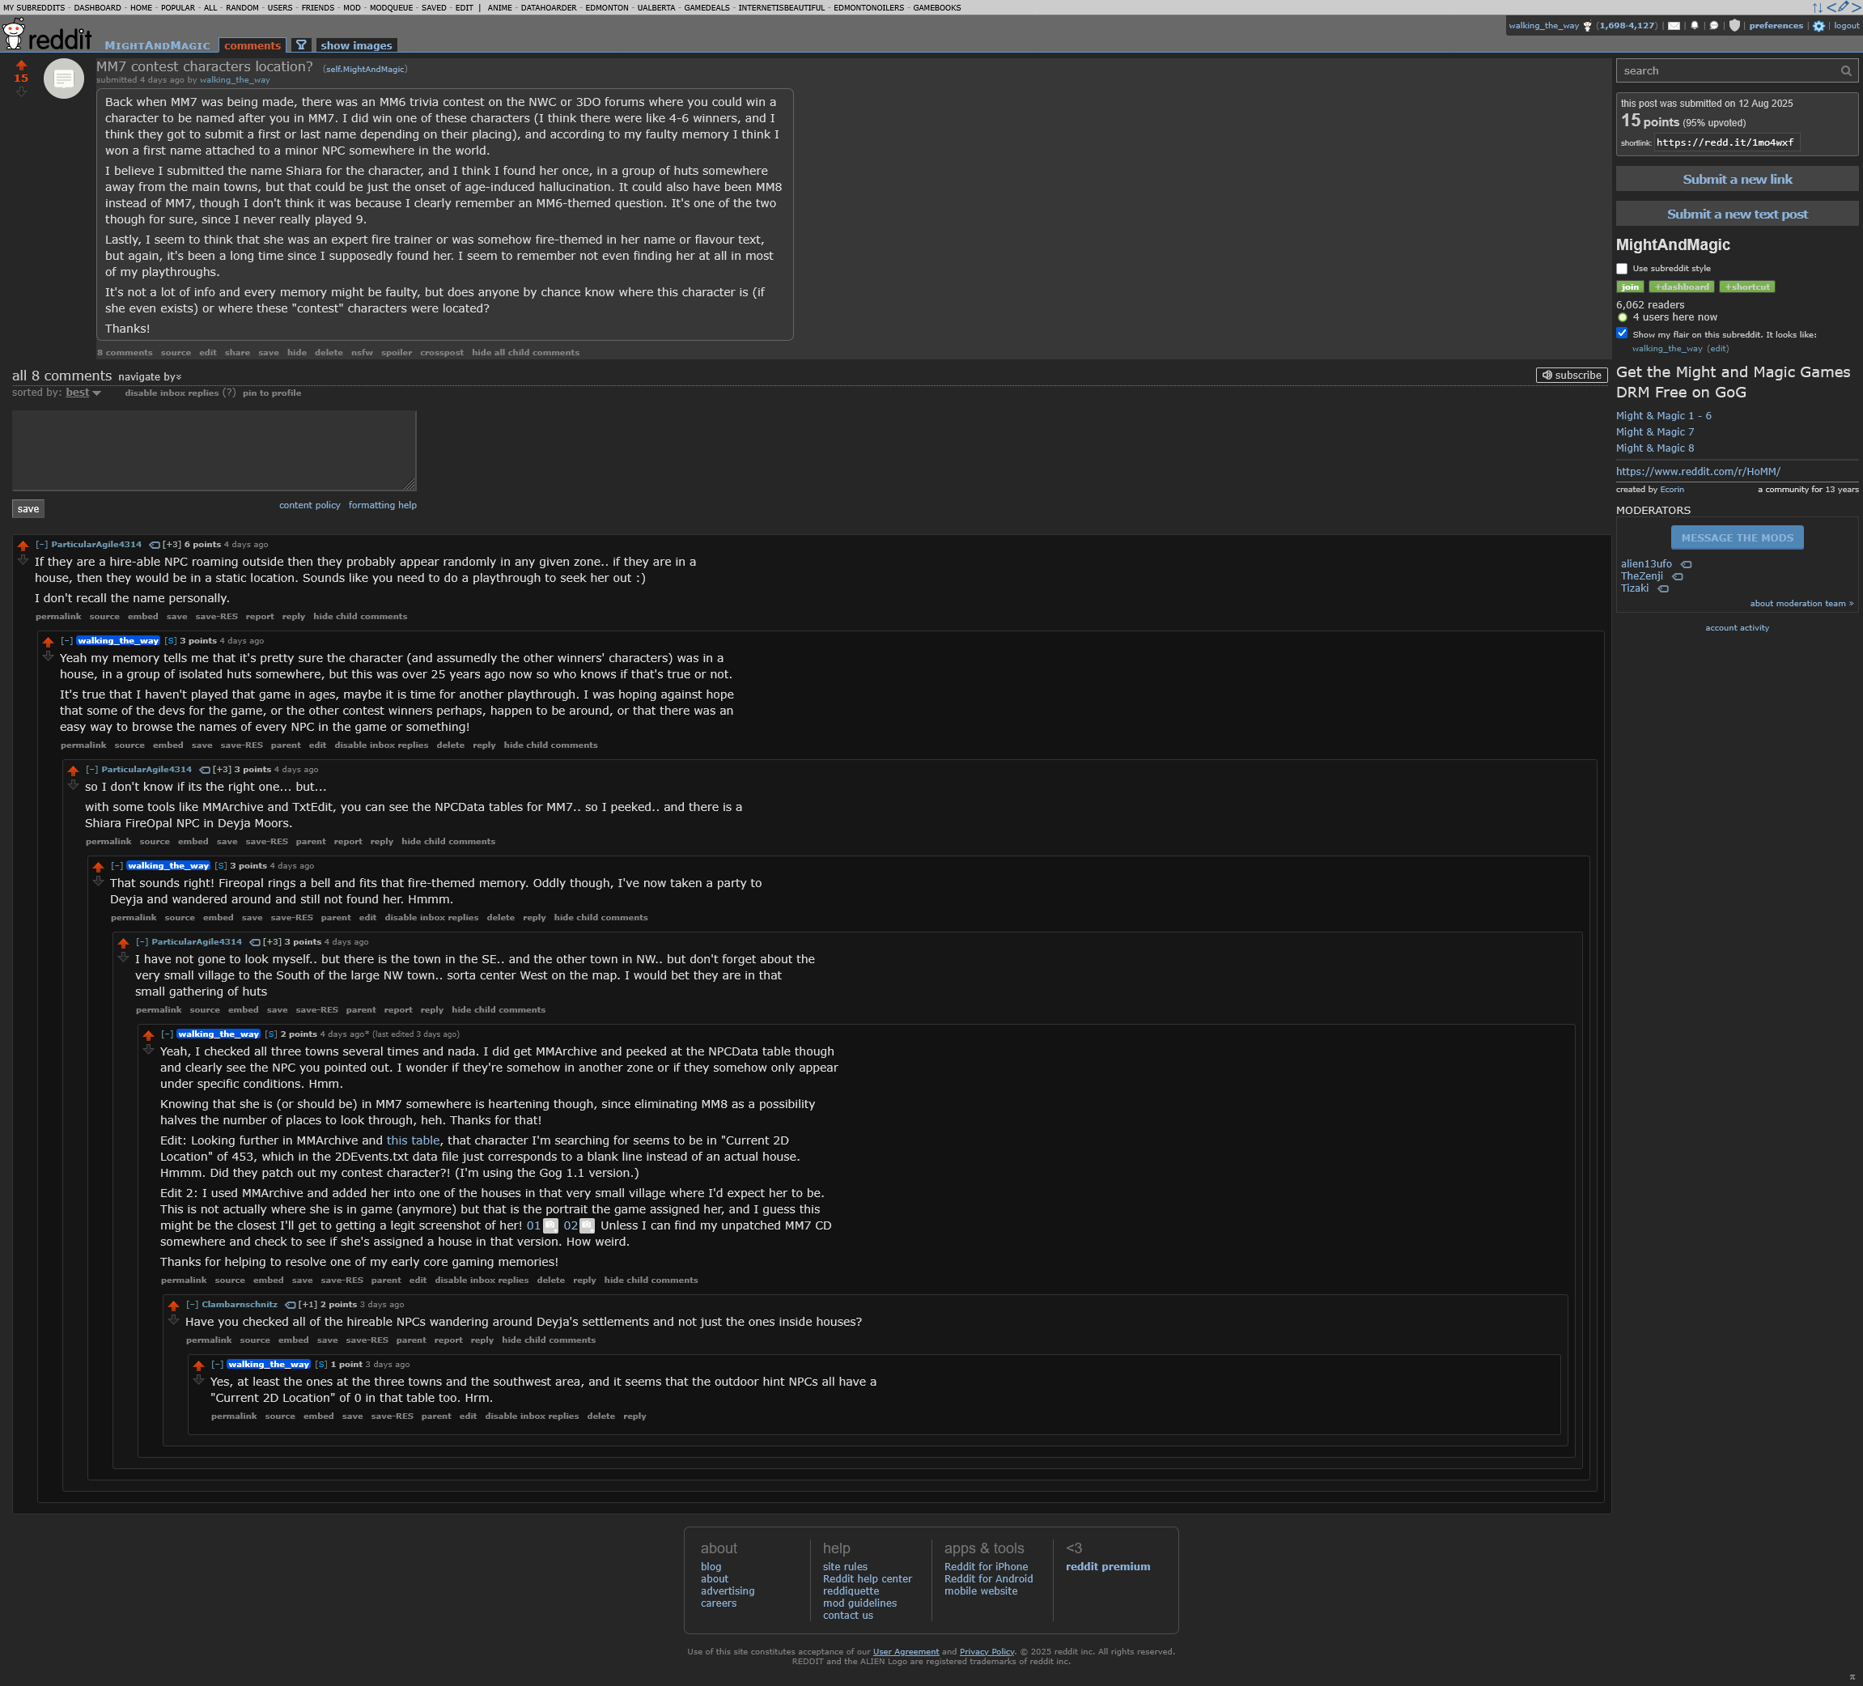This screenshot has height=1686, width=1863.
Task: Go to DASHBOARD in top bar
Action: tap(97, 7)
